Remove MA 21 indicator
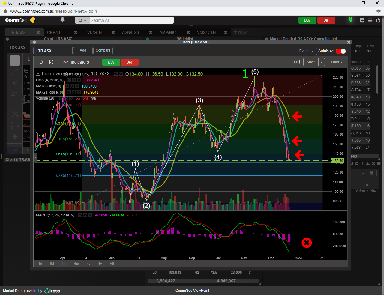This screenshot has width=384, height=295. (x=79, y=92)
